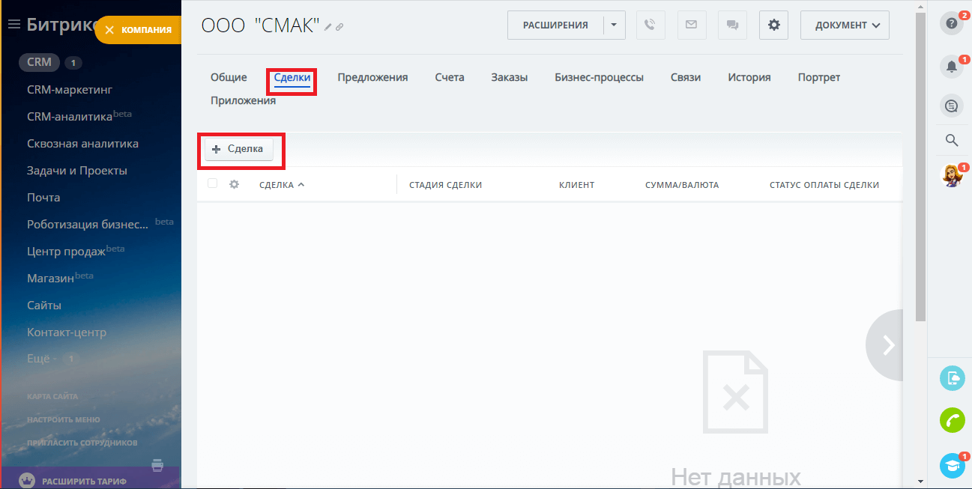Select the Сделки tab
This screenshot has height=489, width=972.
coord(292,77)
